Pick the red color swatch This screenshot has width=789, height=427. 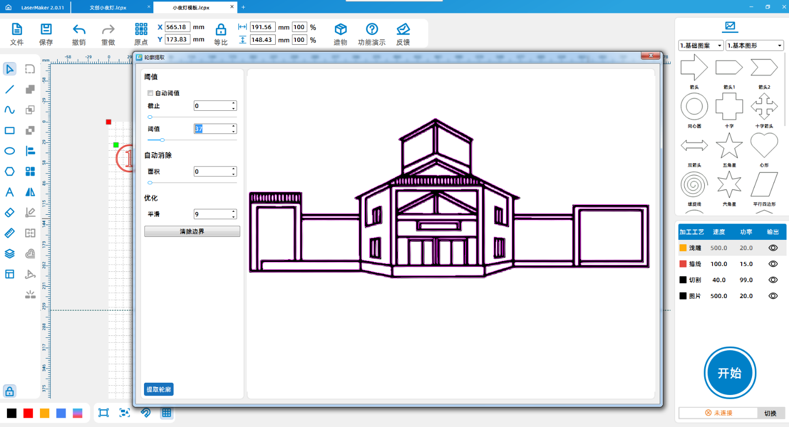click(28, 413)
